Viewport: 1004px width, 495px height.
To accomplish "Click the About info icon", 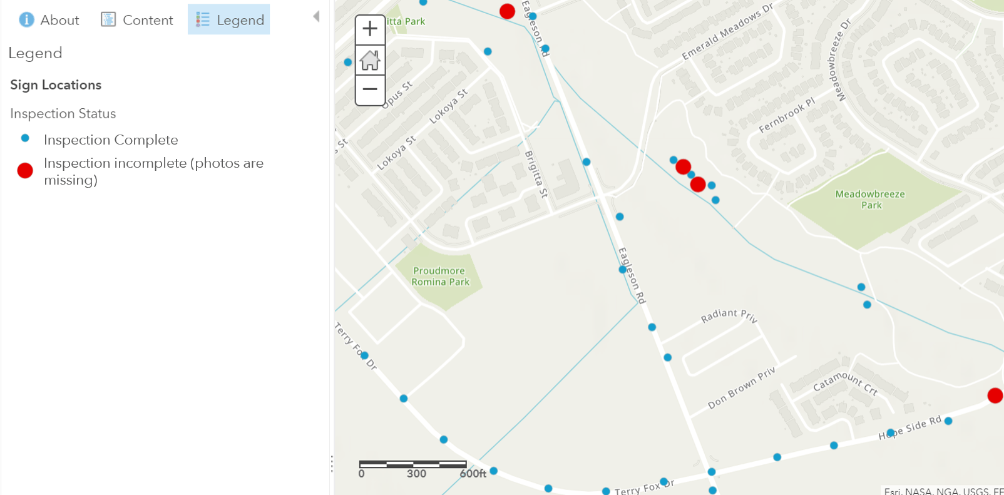I will pyautogui.click(x=26, y=20).
